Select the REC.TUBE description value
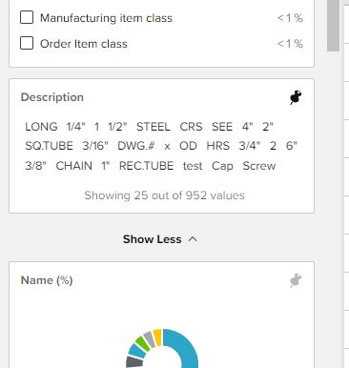 click(x=146, y=166)
